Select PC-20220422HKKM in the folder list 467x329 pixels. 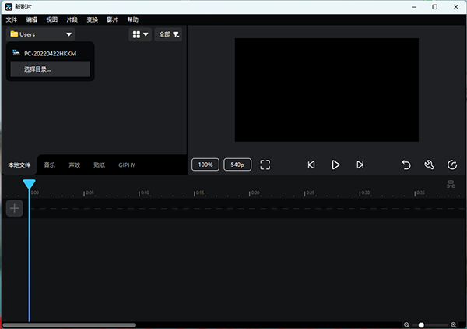tap(50, 54)
